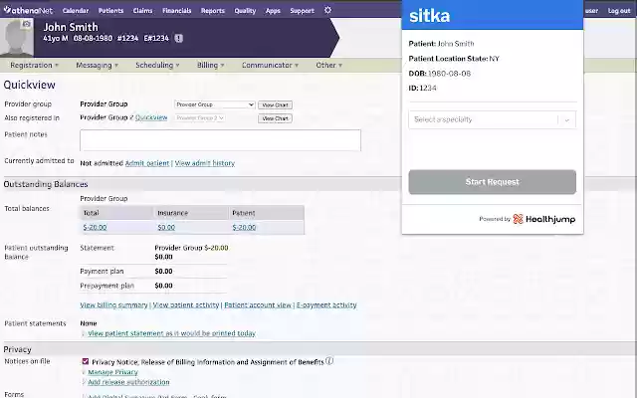Open the settings gear icon
This screenshot has height=398, width=637.
[x=327, y=10]
